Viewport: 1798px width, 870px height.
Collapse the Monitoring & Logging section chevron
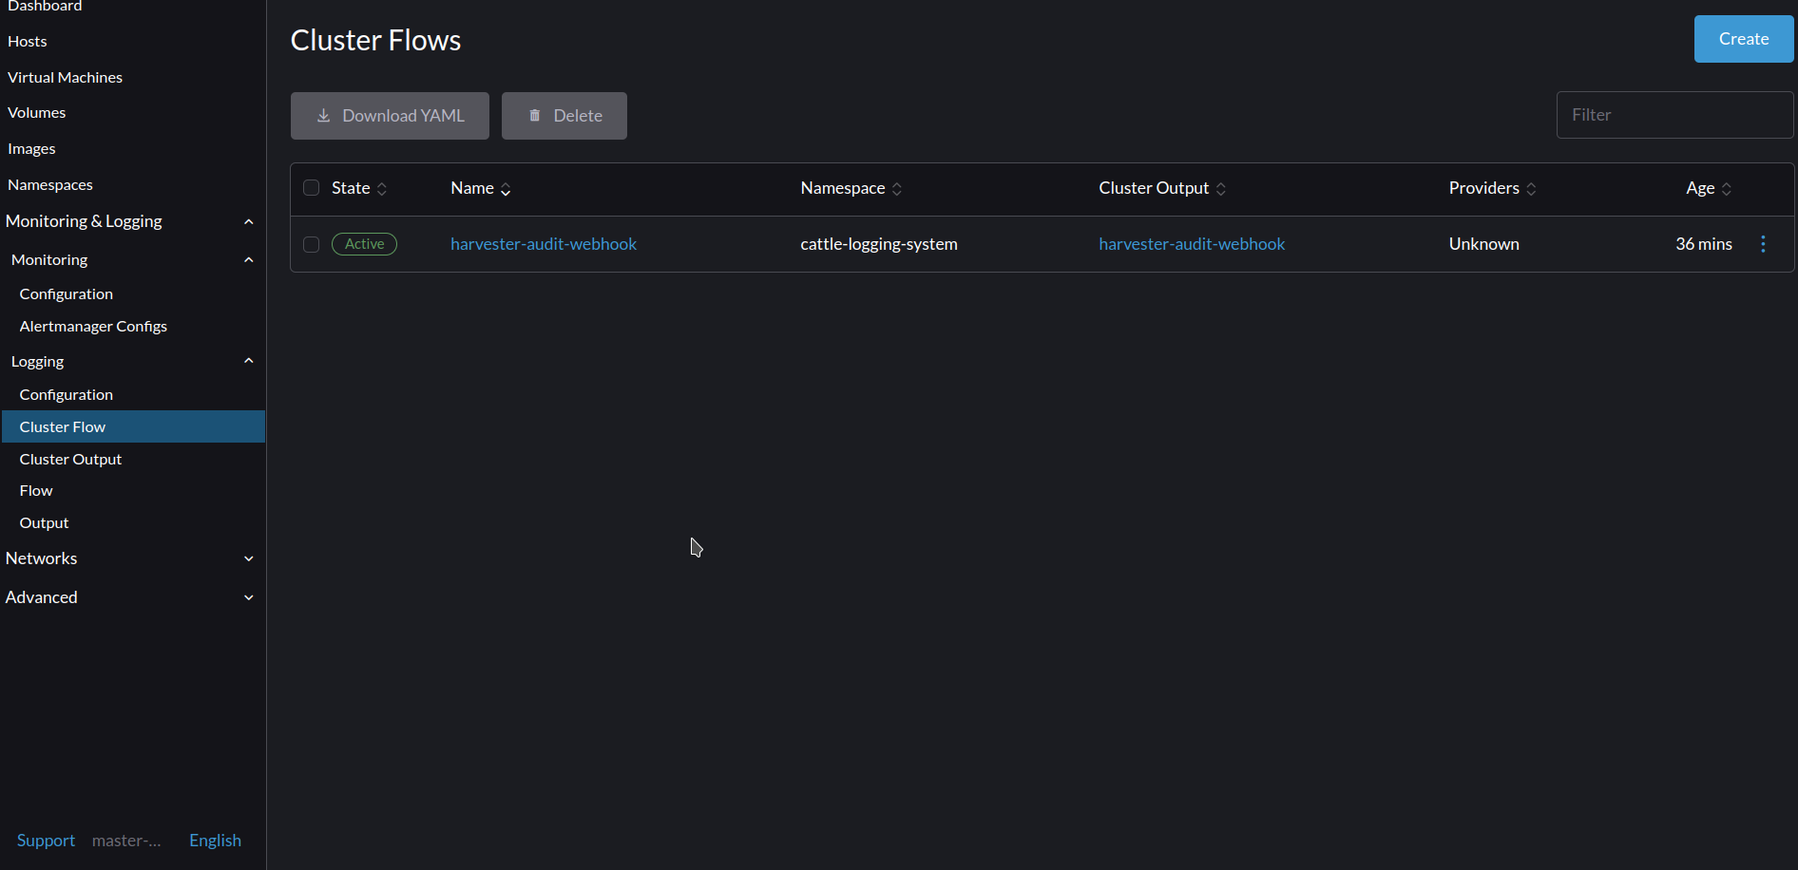tap(248, 221)
